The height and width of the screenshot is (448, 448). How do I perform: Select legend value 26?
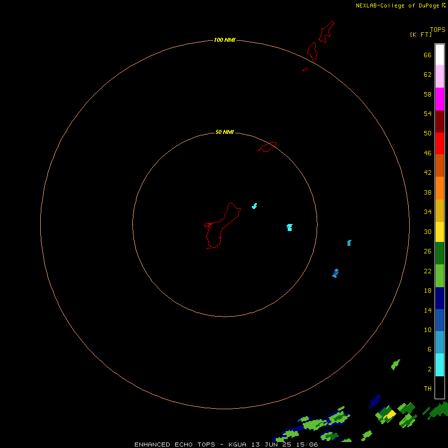(428, 251)
